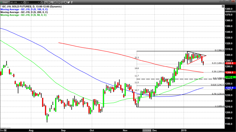Click the 1380.0 price axis label
The width and height of the screenshot is (236, 132).
pyautogui.click(x=229, y=9)
